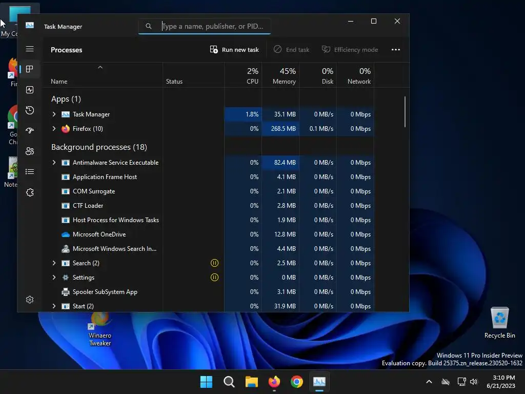This screenshot has height=394, width=525.
Task: Expand the Firefox (10) process group
Action: click(x=54, y=129)
